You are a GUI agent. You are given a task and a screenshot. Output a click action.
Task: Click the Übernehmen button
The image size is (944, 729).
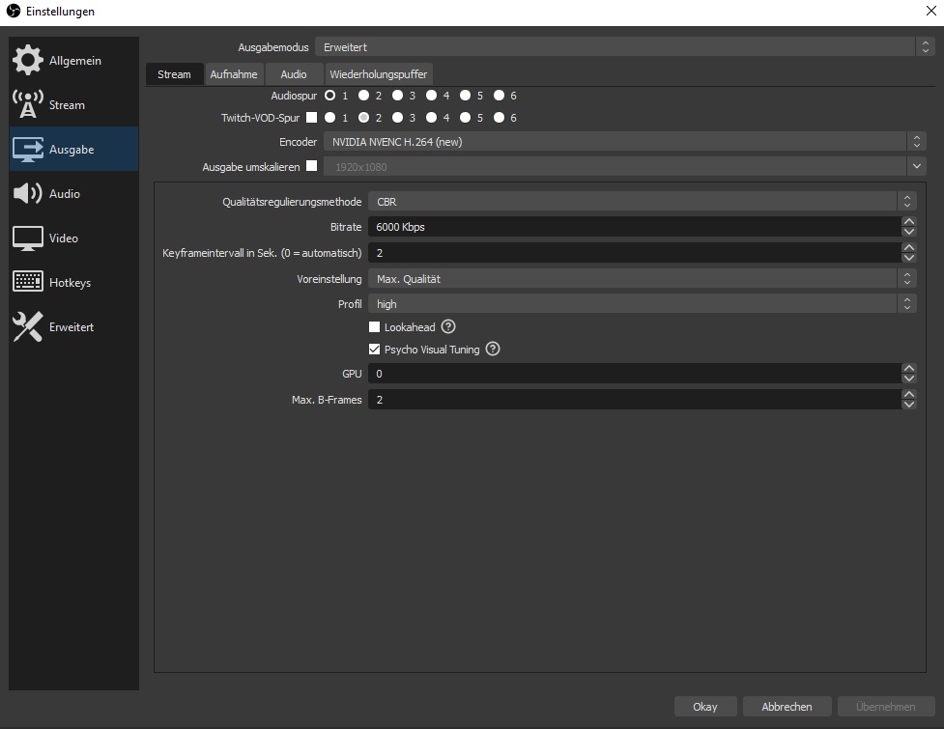pos(886,707)
